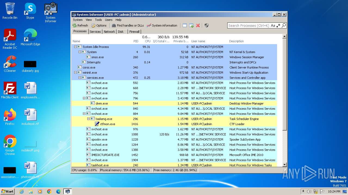Toggle case-sensitive search (Aa)

[x=273, y=25]
